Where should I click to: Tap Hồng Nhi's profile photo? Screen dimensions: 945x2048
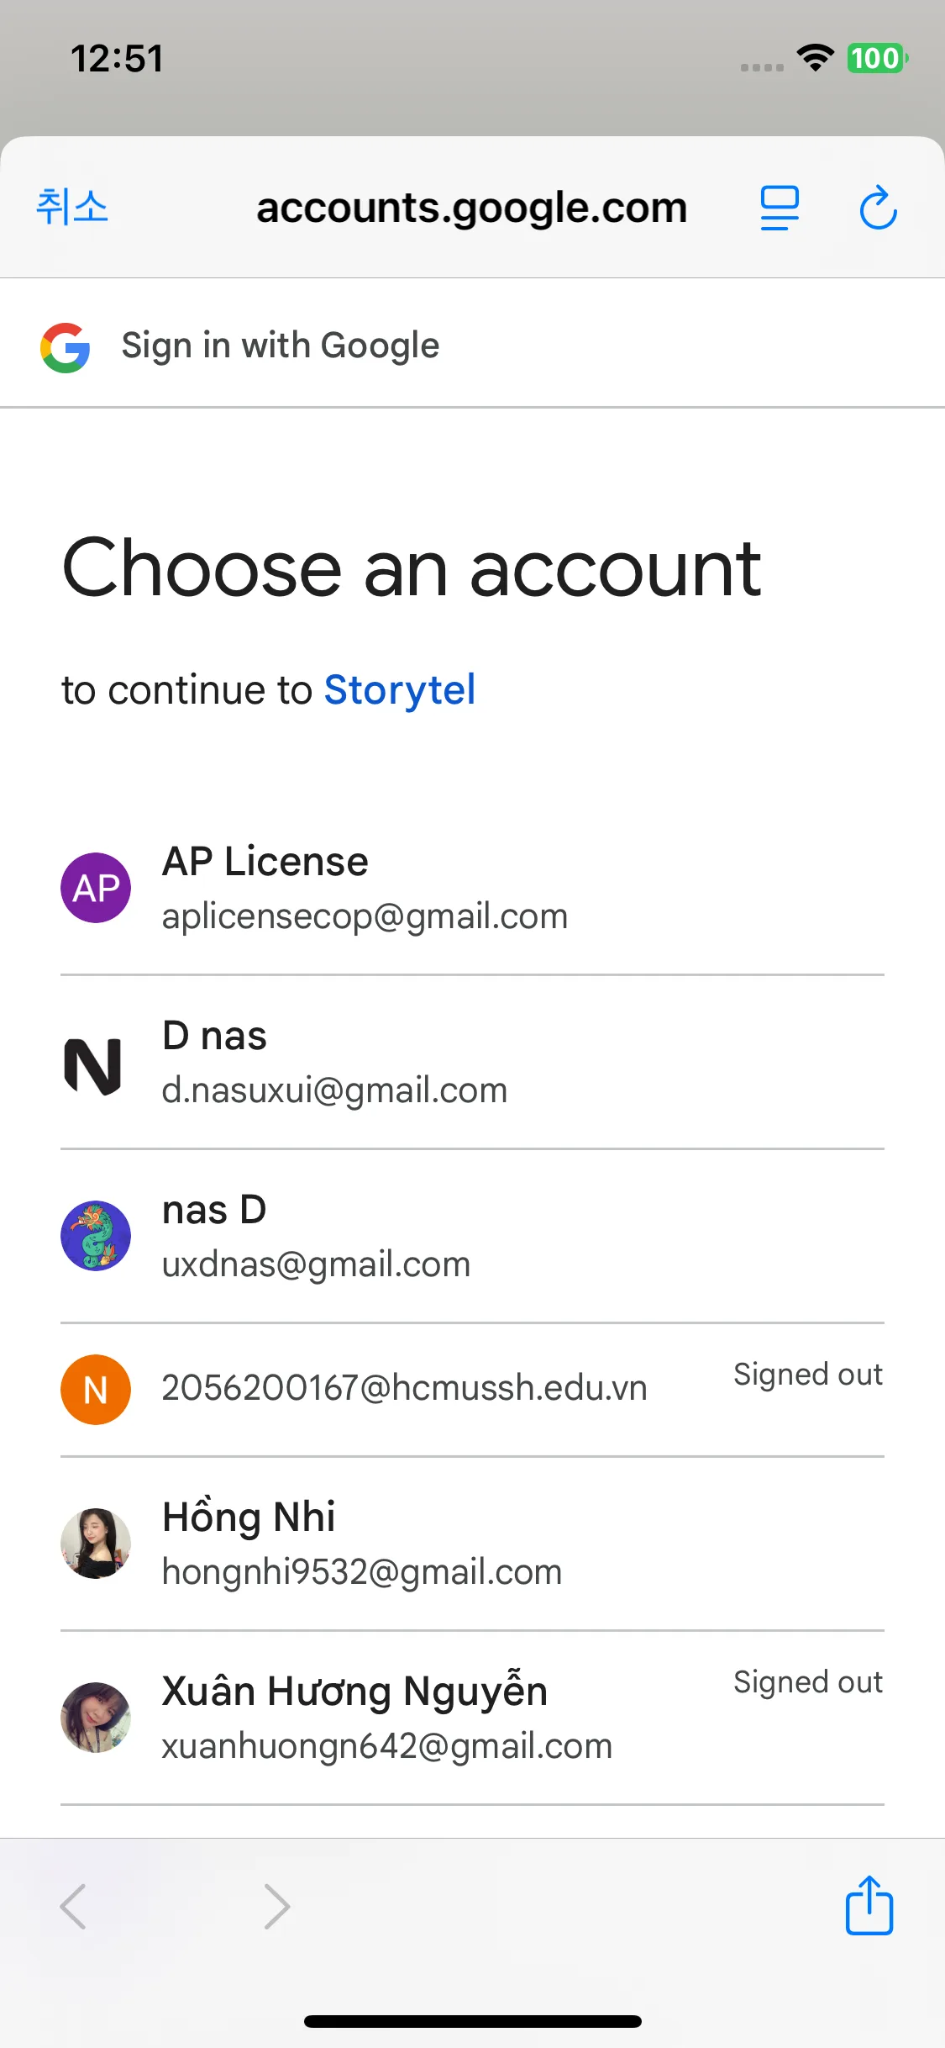coord(96,1544)
